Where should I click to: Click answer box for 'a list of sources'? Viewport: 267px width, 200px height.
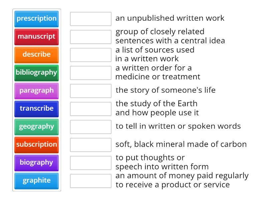click(91, 55)
